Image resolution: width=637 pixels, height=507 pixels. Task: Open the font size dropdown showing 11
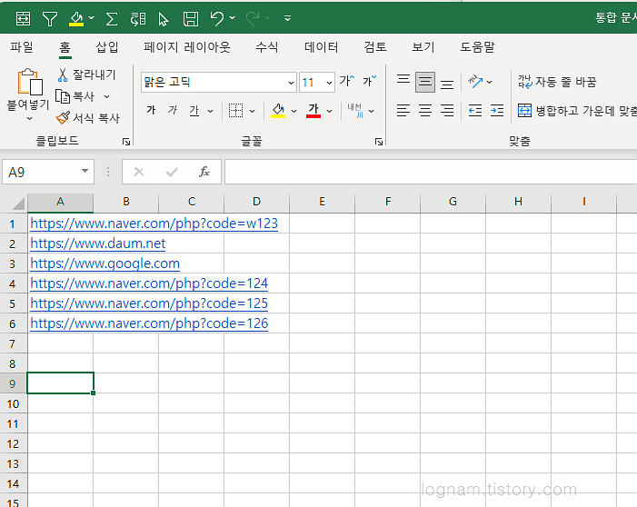coord(329,83)
